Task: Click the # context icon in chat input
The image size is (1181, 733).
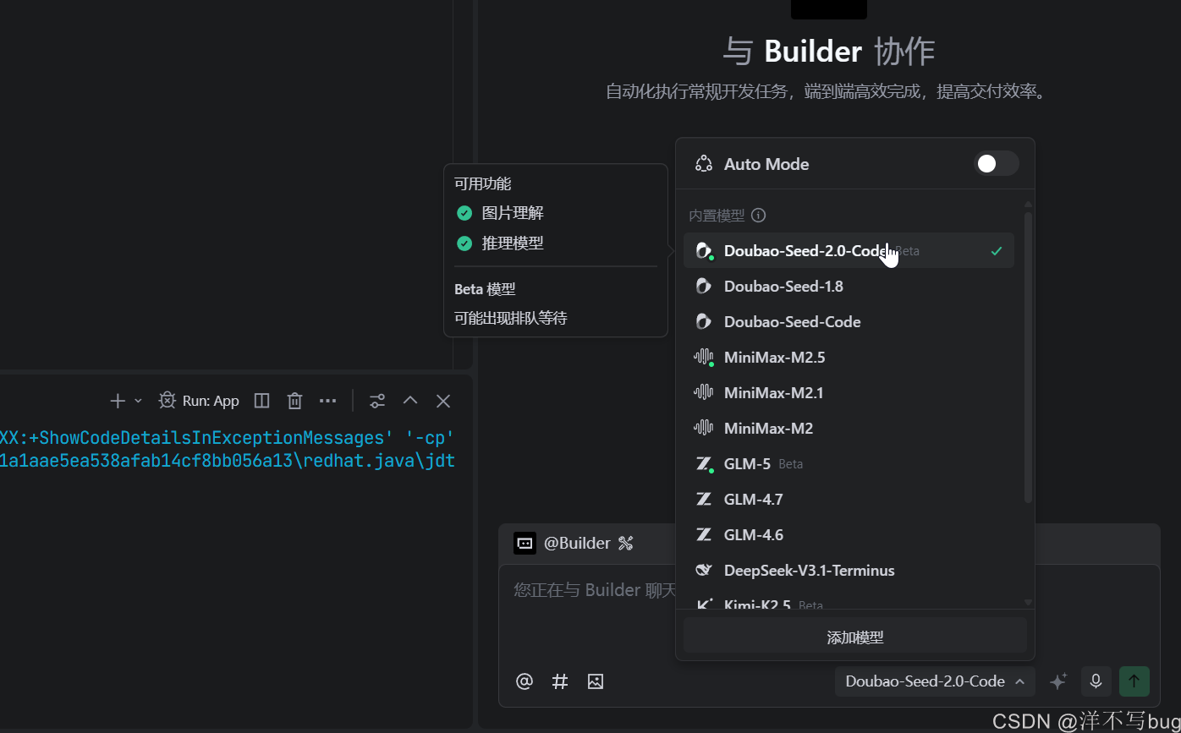Action: point(560,681)
